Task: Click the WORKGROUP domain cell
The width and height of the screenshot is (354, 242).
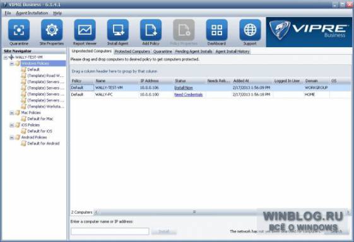Action: tap(317, 88)
